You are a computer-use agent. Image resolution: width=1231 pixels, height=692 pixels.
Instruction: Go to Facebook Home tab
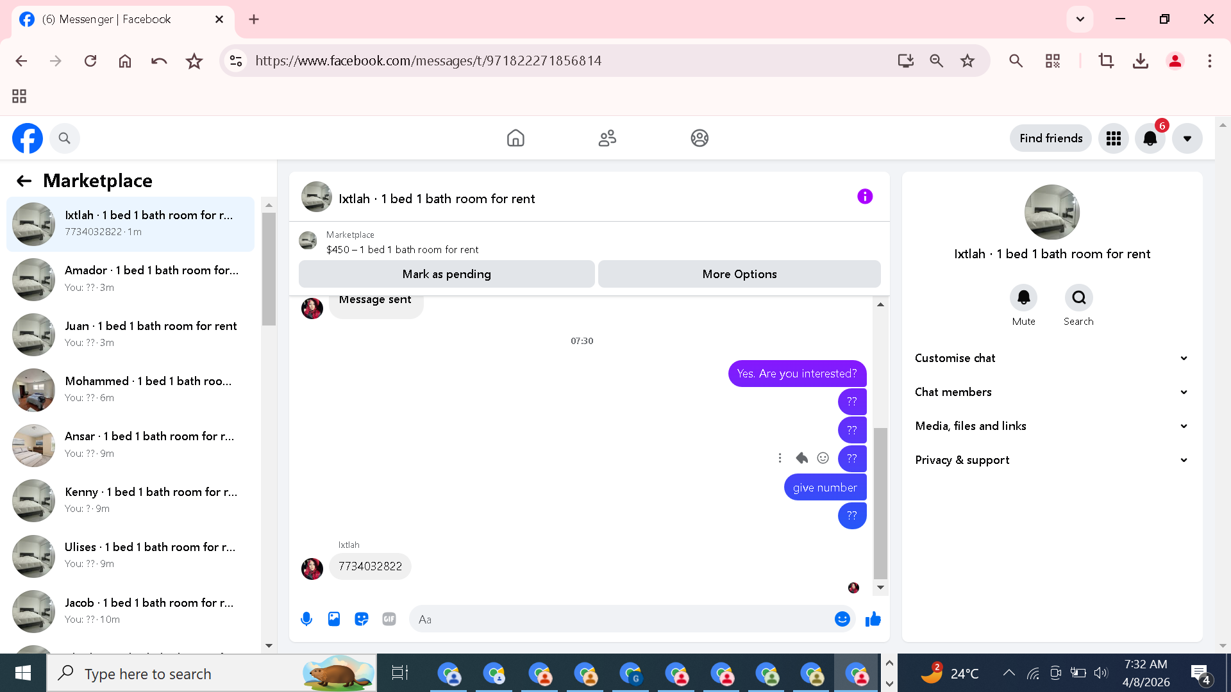click(515, 138)
